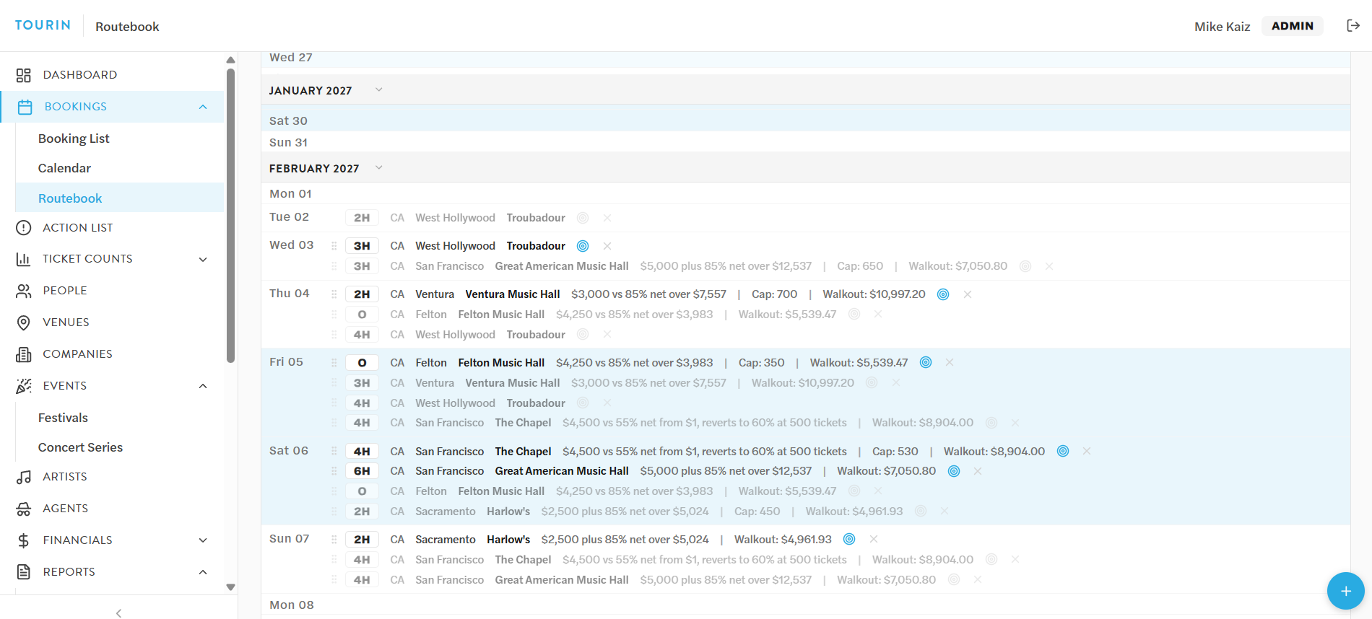Viewport: 1372px width, 619px height.
Task: Toggle target on Sun 07 Harlow's row
Action: tap(849, 539)
